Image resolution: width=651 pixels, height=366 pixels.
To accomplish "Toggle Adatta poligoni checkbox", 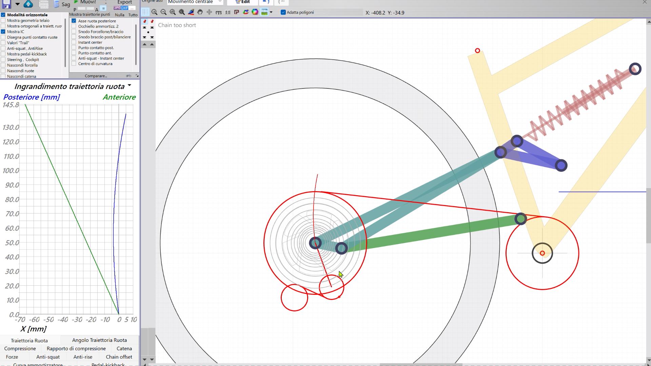I will (x=283, y=12).
